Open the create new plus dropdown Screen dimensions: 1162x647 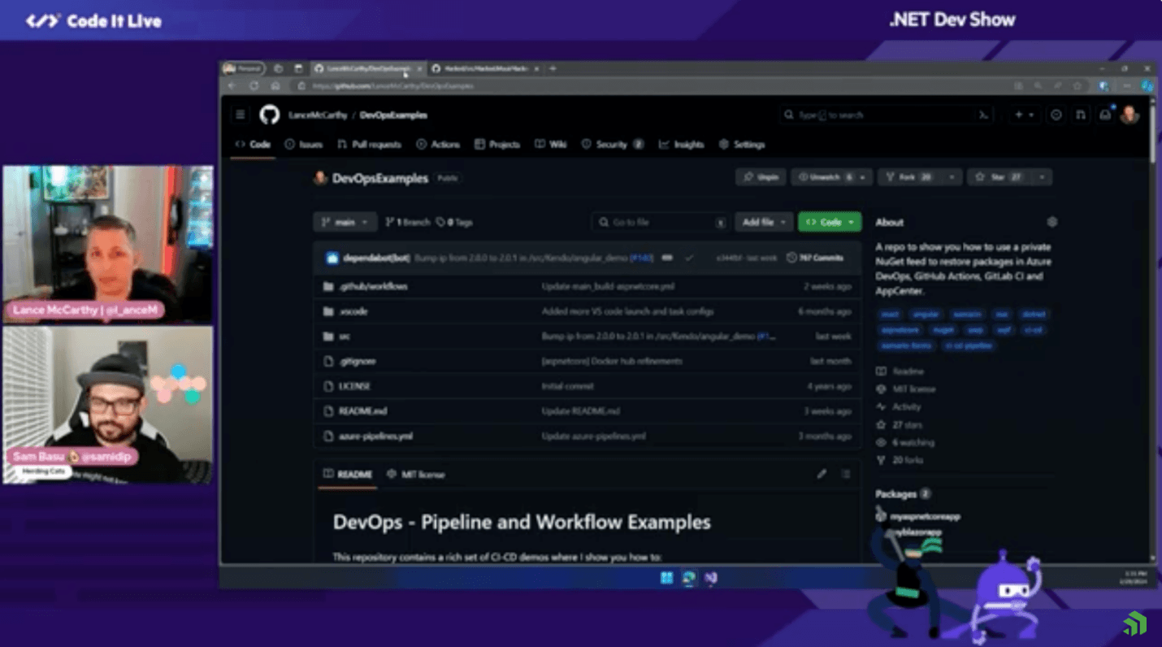(x=1024, y=115)
